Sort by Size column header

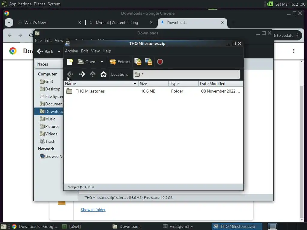pyautogui.click(x=154, y=84)
